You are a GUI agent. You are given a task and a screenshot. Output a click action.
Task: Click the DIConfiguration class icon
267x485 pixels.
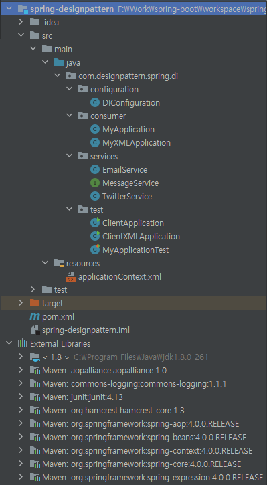95,103
